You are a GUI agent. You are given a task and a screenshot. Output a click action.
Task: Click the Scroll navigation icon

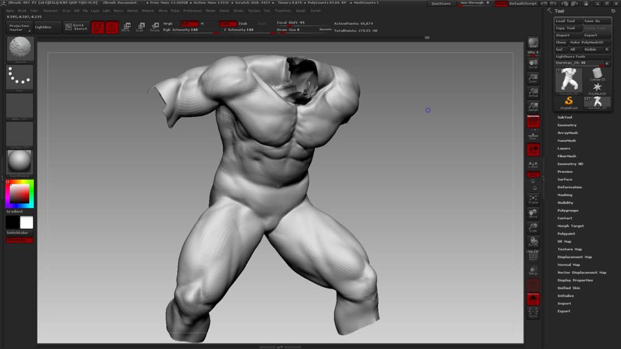click(533, 63)
